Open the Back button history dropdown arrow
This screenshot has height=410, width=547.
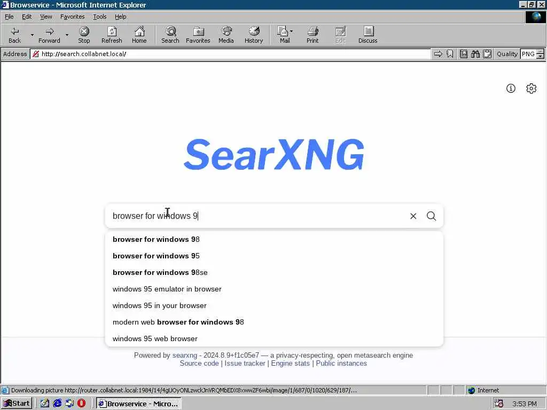(x=32, y=35)
